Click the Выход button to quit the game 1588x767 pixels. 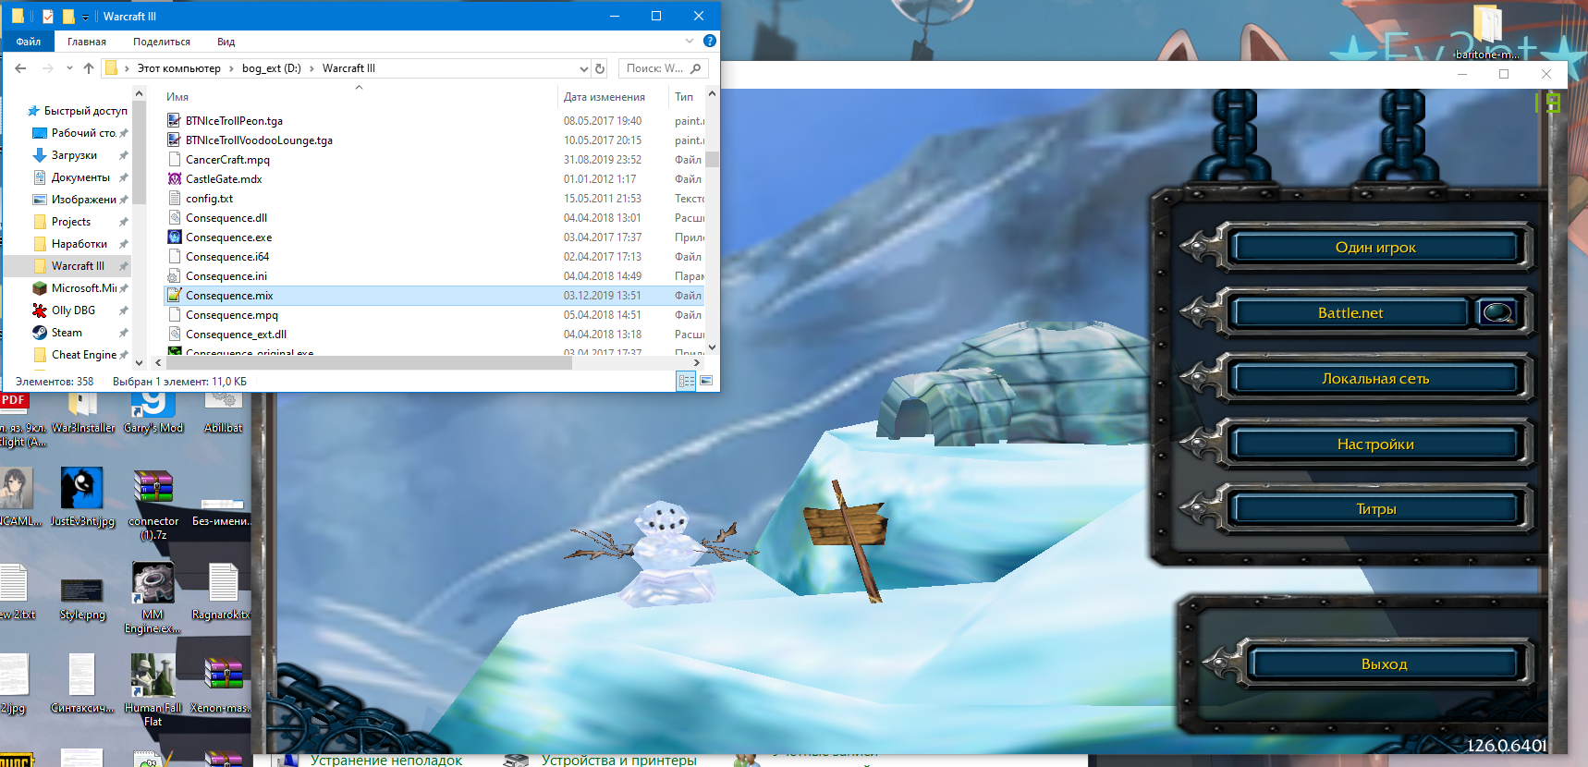[x=1384, y=664]
